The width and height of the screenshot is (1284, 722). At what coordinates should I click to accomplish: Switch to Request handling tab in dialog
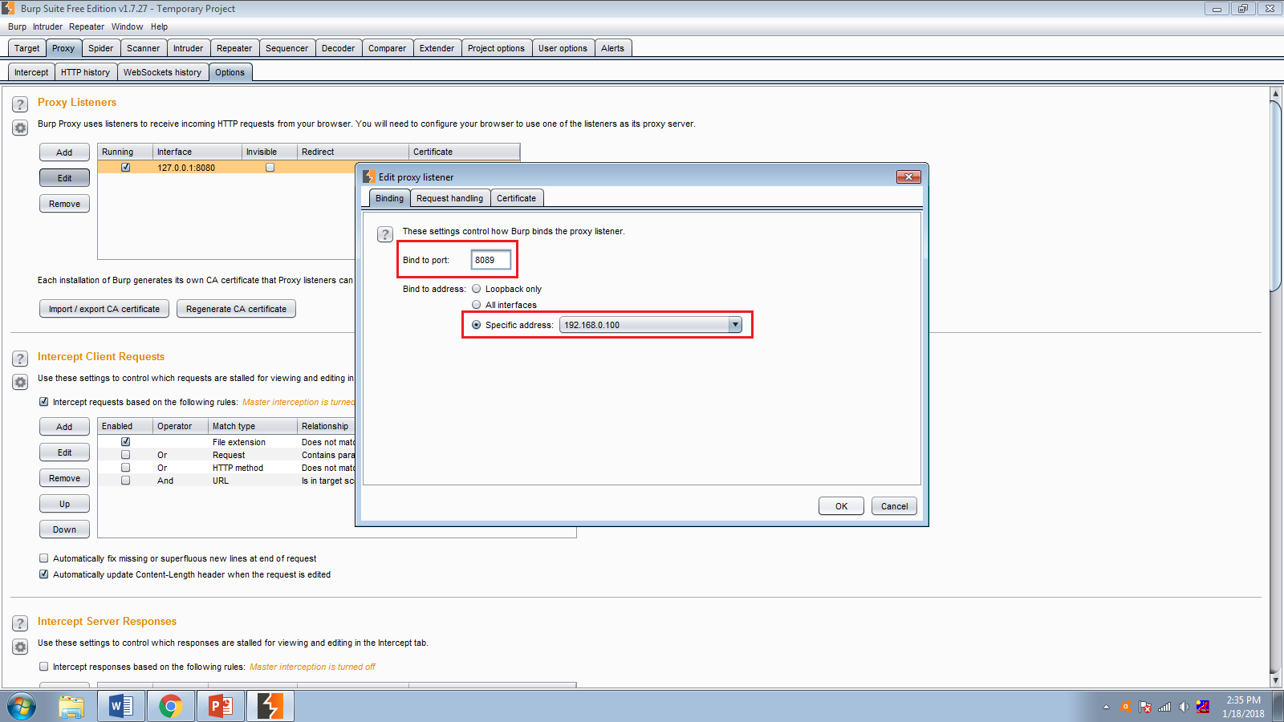point(449,198)
